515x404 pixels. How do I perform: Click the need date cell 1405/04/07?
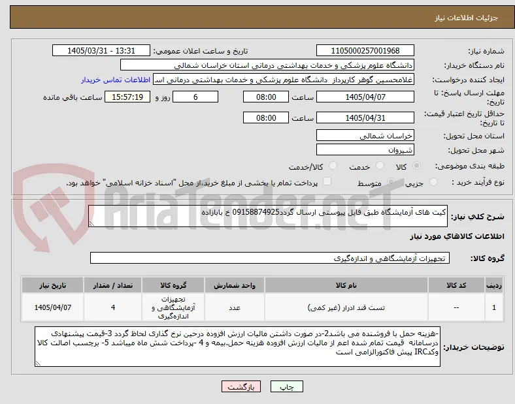(x=52, y=307)
